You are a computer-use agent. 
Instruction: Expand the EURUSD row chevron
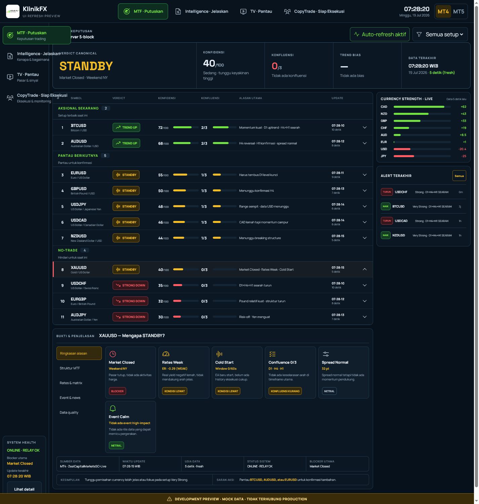coord(365,175)
